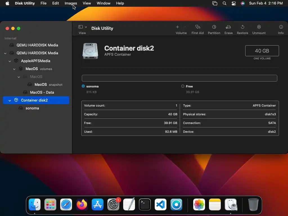Click the Siri menu bar icon

(243, 3)
